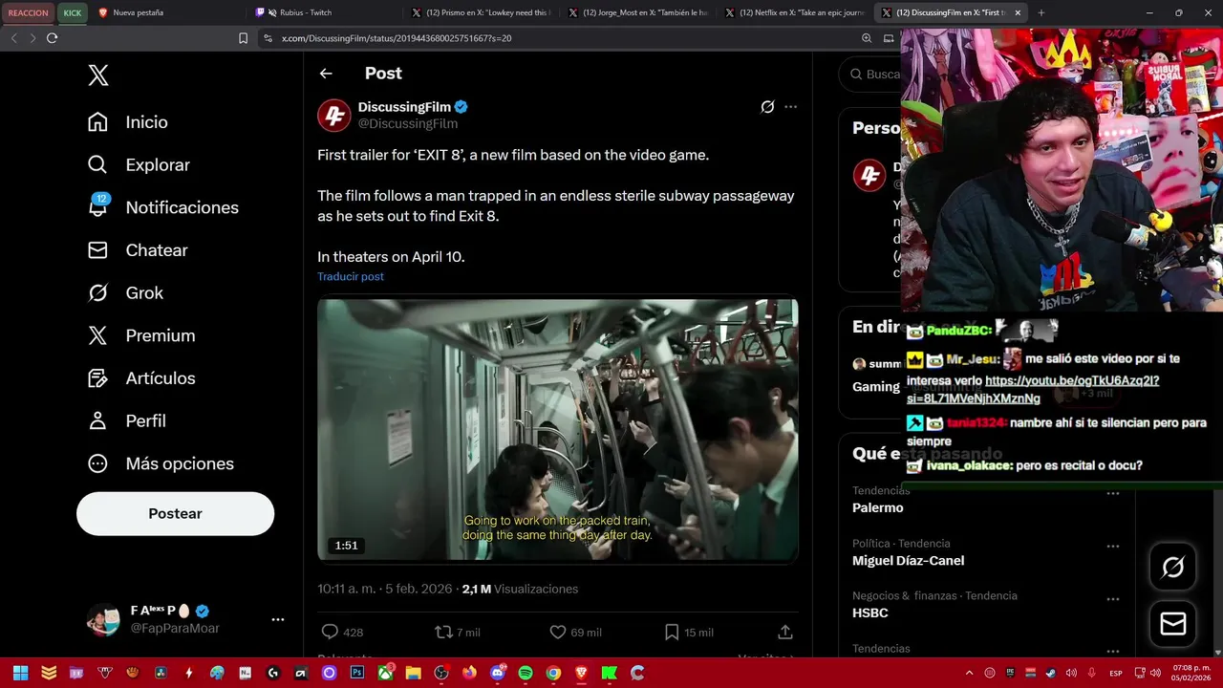Open options dots for Miguel Díaz-Canel trend
The height and width of the screenshot is (688, 1223).
(x=1113, y=547)
